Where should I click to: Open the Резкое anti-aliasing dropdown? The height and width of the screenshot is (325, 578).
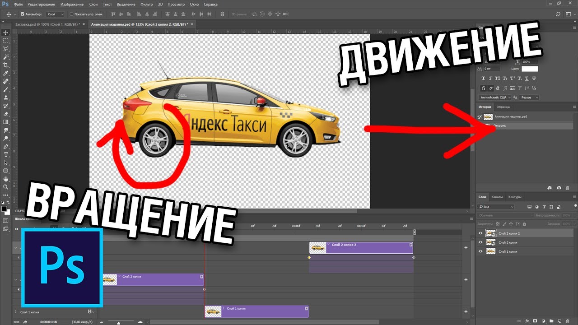coord(530,97)
